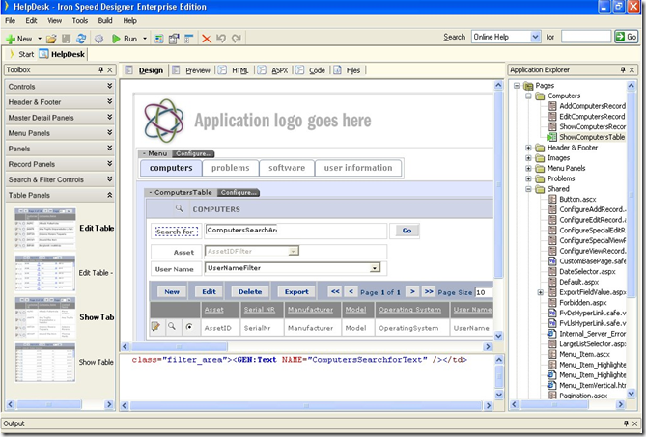
Task: Click the green New plus icon
Action: [11, 39]
